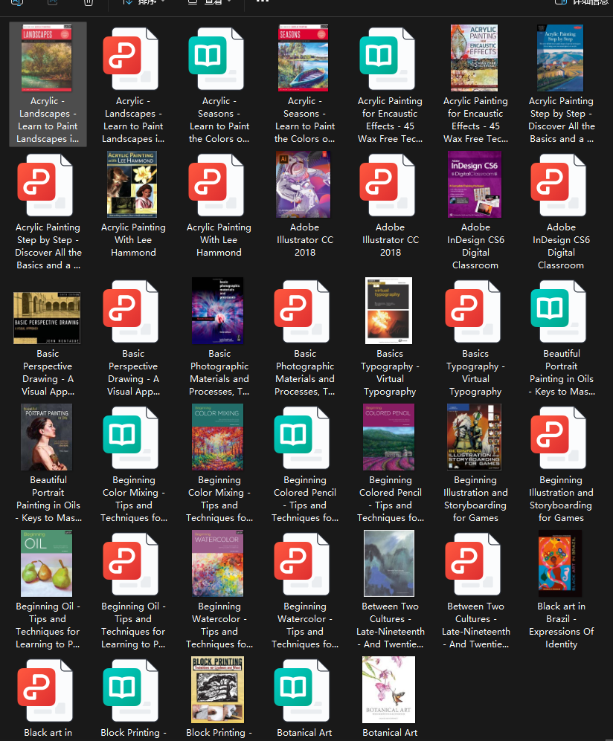Select Beginning Oil file with red PDF icon
The width and height of the screenshot is (613, 741).
click(130, 563)
